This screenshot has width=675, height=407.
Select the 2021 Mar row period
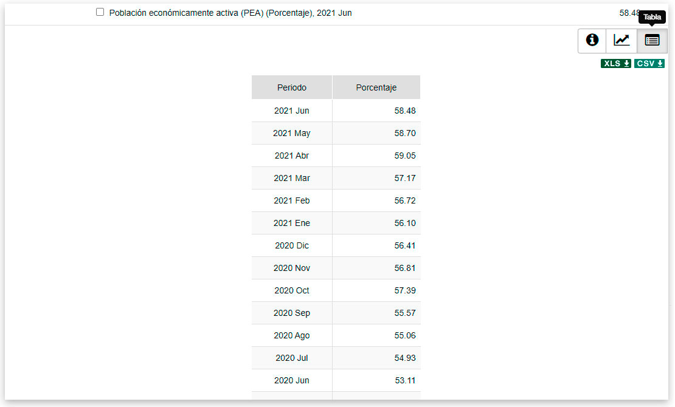[x=292, y=178]
